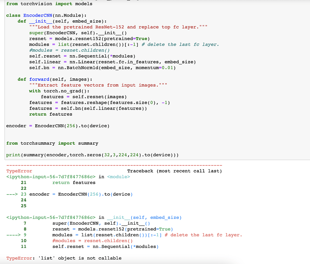
Task: Click the self.linear nn.Linear assignment line
Action: (x=112, y=62)
